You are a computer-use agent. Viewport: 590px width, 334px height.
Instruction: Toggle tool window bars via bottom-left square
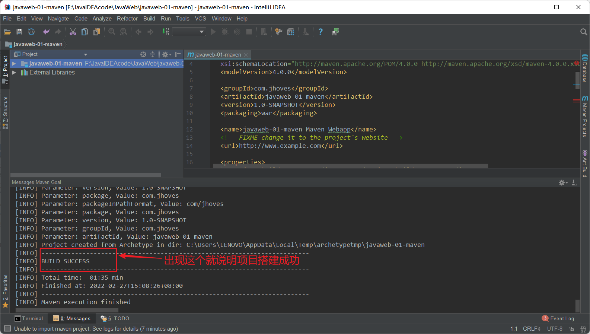(x=7, y=329)
